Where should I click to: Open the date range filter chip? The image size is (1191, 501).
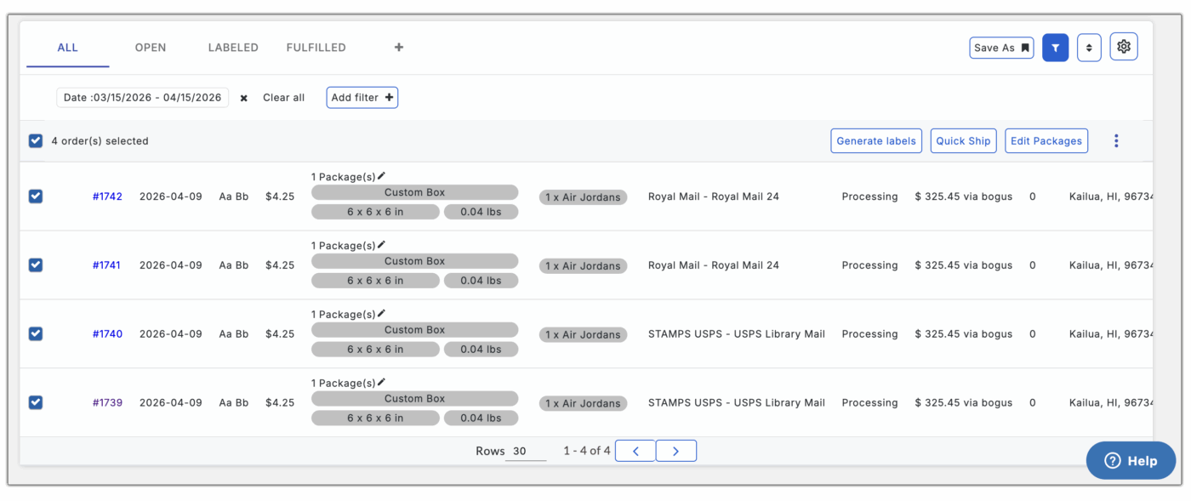[143, 98]
